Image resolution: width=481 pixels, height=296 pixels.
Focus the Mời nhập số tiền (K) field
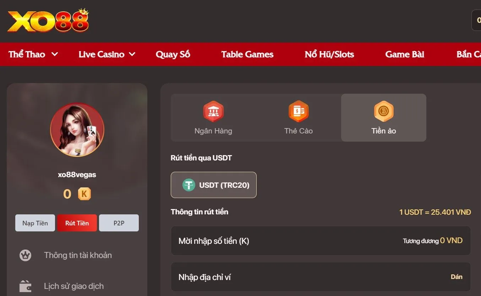pyautogui.click(x=321, y=241)
